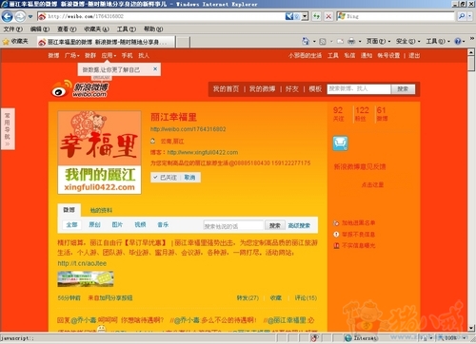Viewport: 476px width, 344px height.
Task: Click the read mail envelope icon
Action: [340, 42]
